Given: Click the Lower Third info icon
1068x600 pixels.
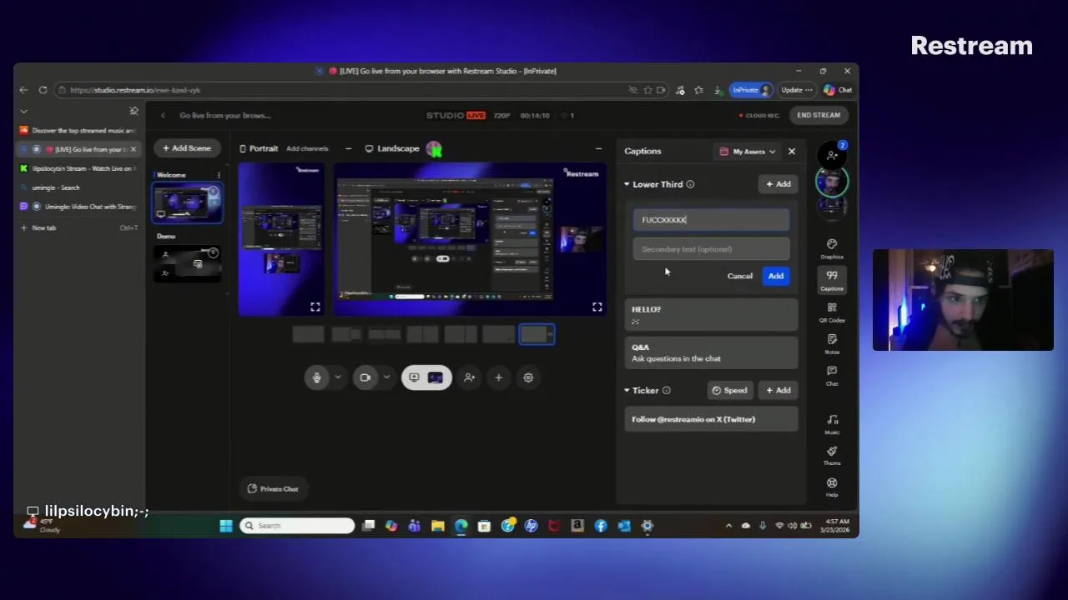Looking at the screenshot, I should [x=690, y=184].
